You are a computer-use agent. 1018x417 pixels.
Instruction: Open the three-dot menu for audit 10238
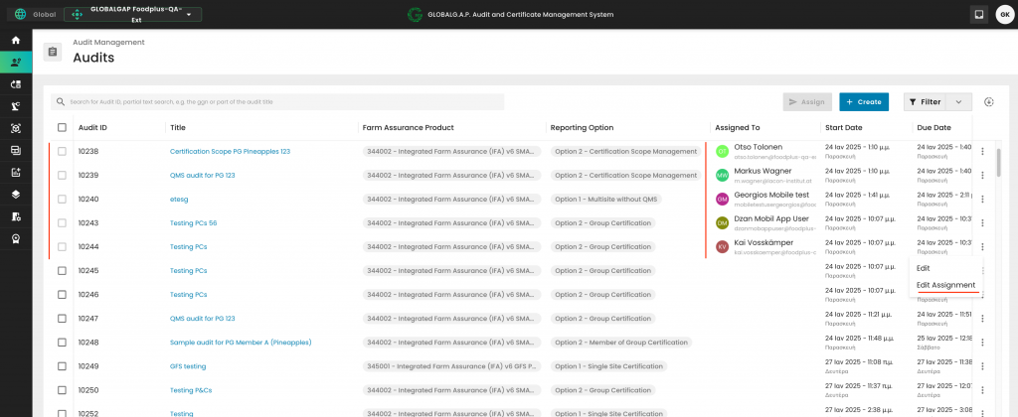coord(982,152)
